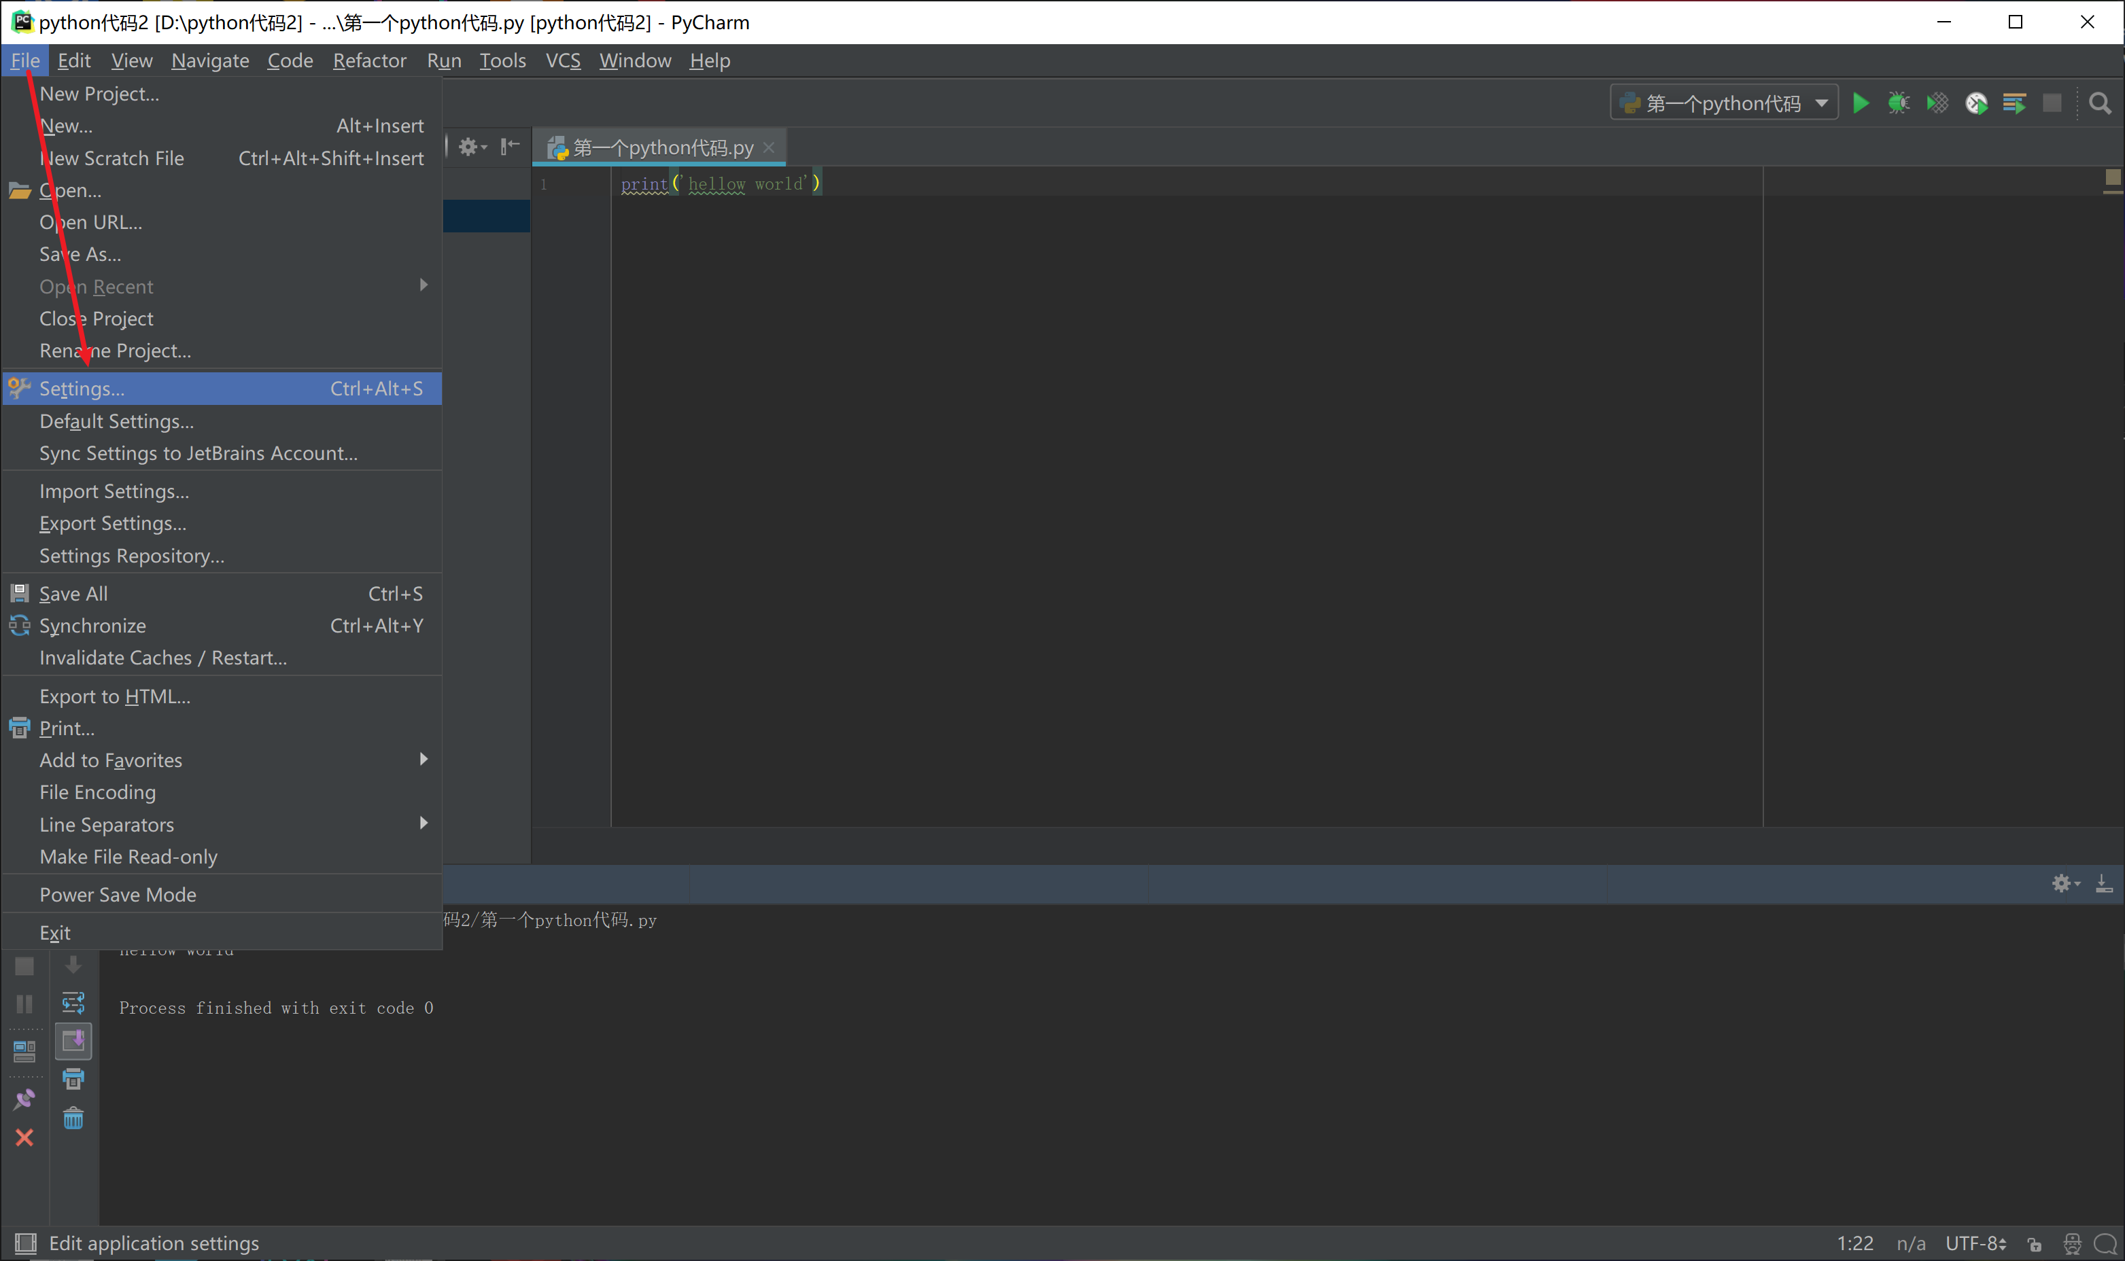Close the 第一个python代码.py tab

pyautogui.click(x=768, y=148)
